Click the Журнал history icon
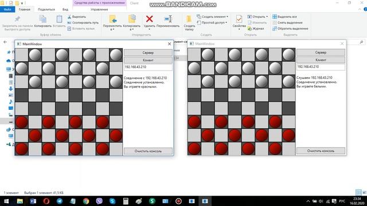This screenshot has height=206, width=367. point(256,29)
